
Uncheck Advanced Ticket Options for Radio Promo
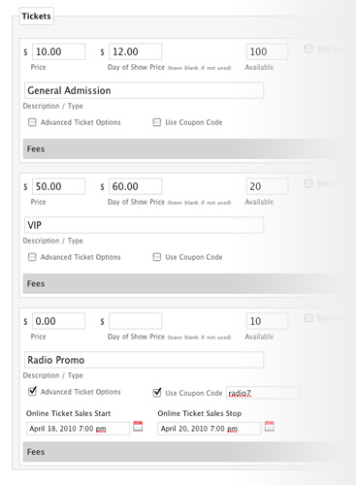point(32,391)
